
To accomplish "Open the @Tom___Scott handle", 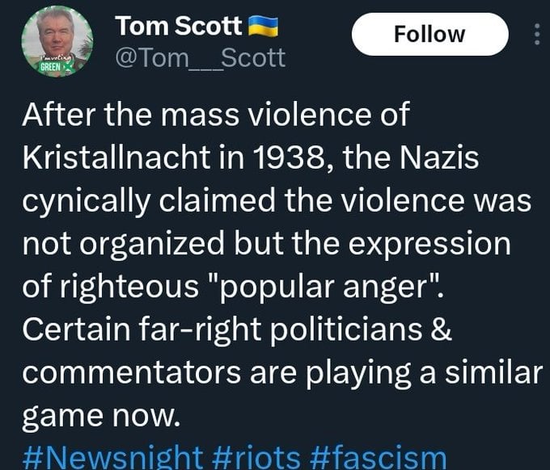I will (x=201, y=58).
